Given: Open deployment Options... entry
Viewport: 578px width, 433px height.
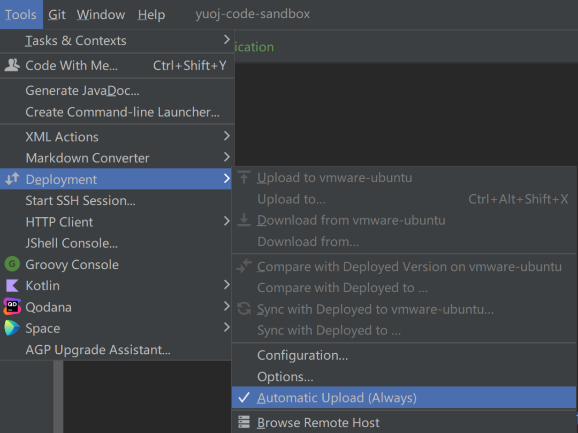Looking at the screenshot, I should pos(285,377).
